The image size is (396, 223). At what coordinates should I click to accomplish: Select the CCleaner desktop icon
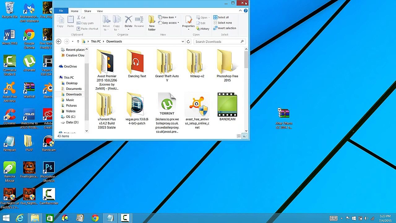tap(10, 117)
